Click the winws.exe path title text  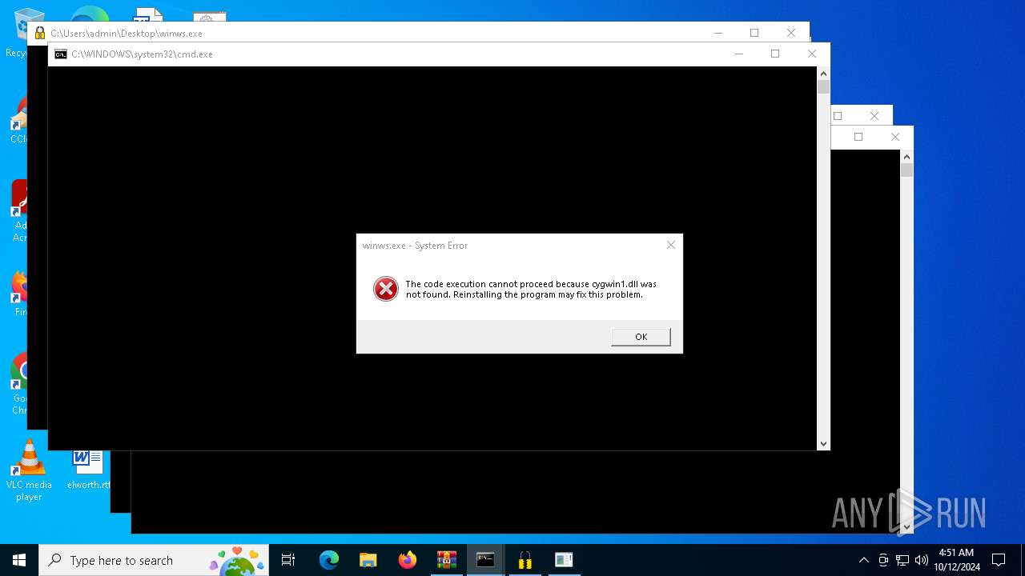[127, 34]
